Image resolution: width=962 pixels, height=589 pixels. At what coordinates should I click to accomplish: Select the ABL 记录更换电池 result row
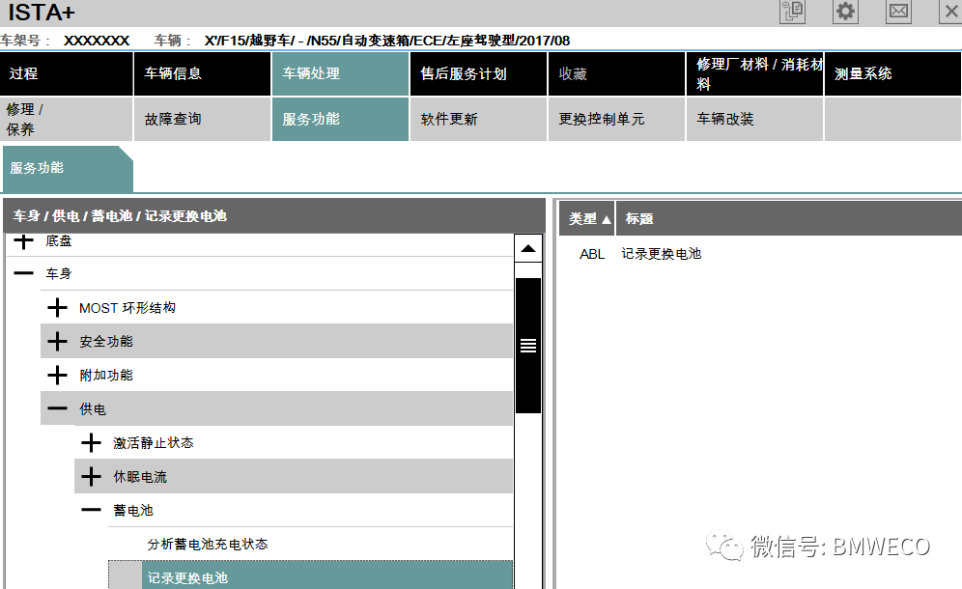point(760,254)
